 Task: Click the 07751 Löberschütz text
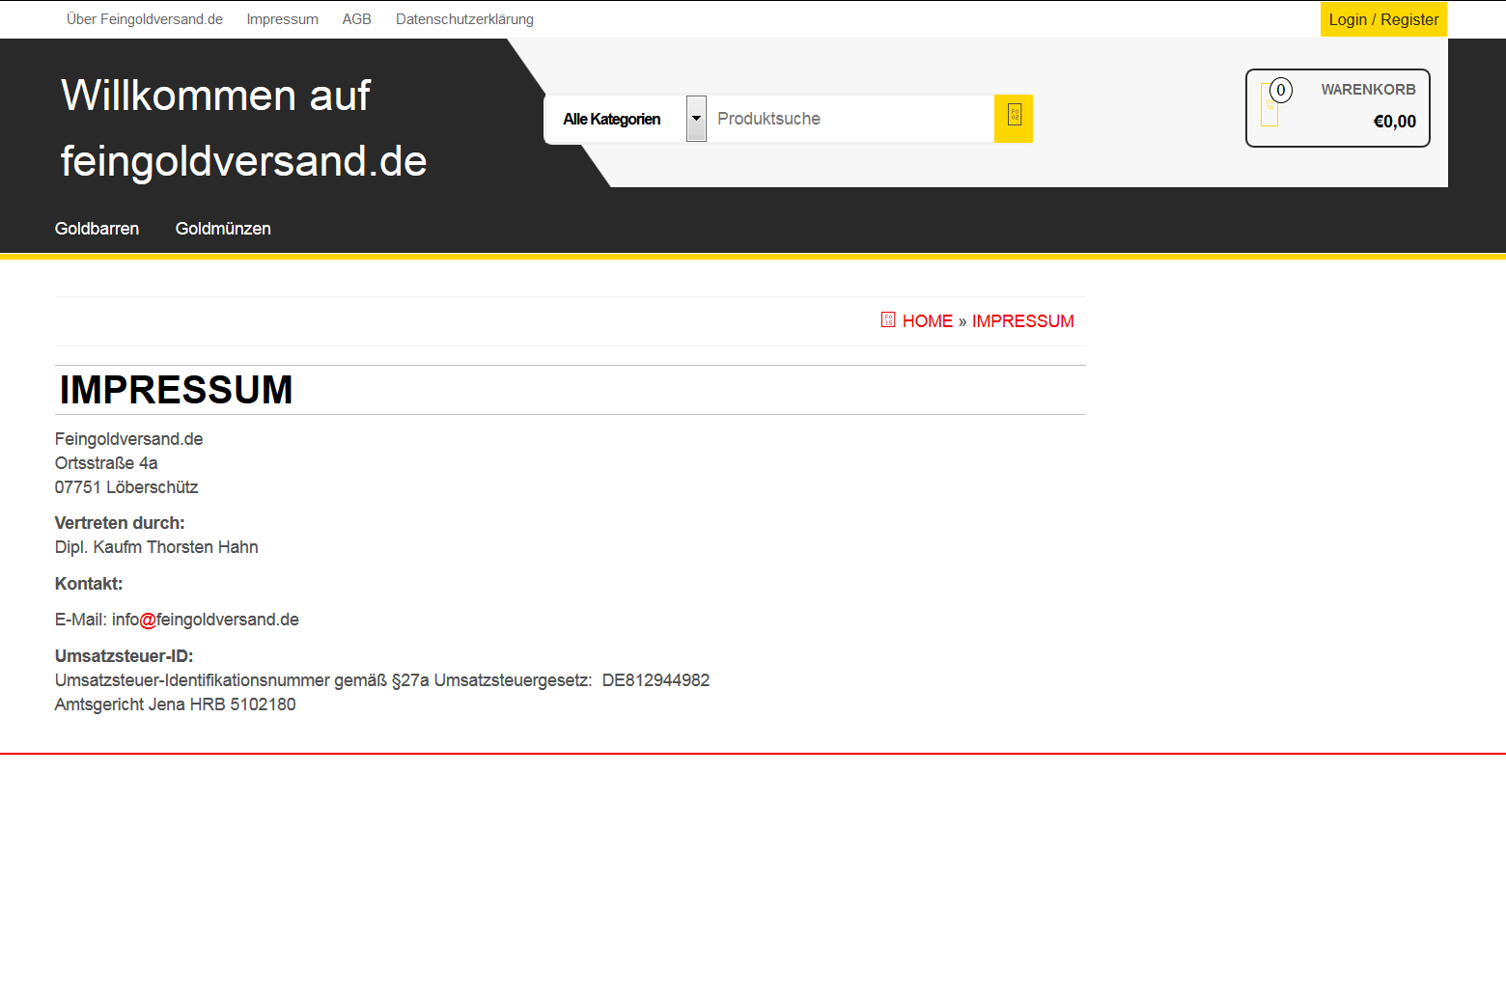pyautogui.click(x=126, y=487)
